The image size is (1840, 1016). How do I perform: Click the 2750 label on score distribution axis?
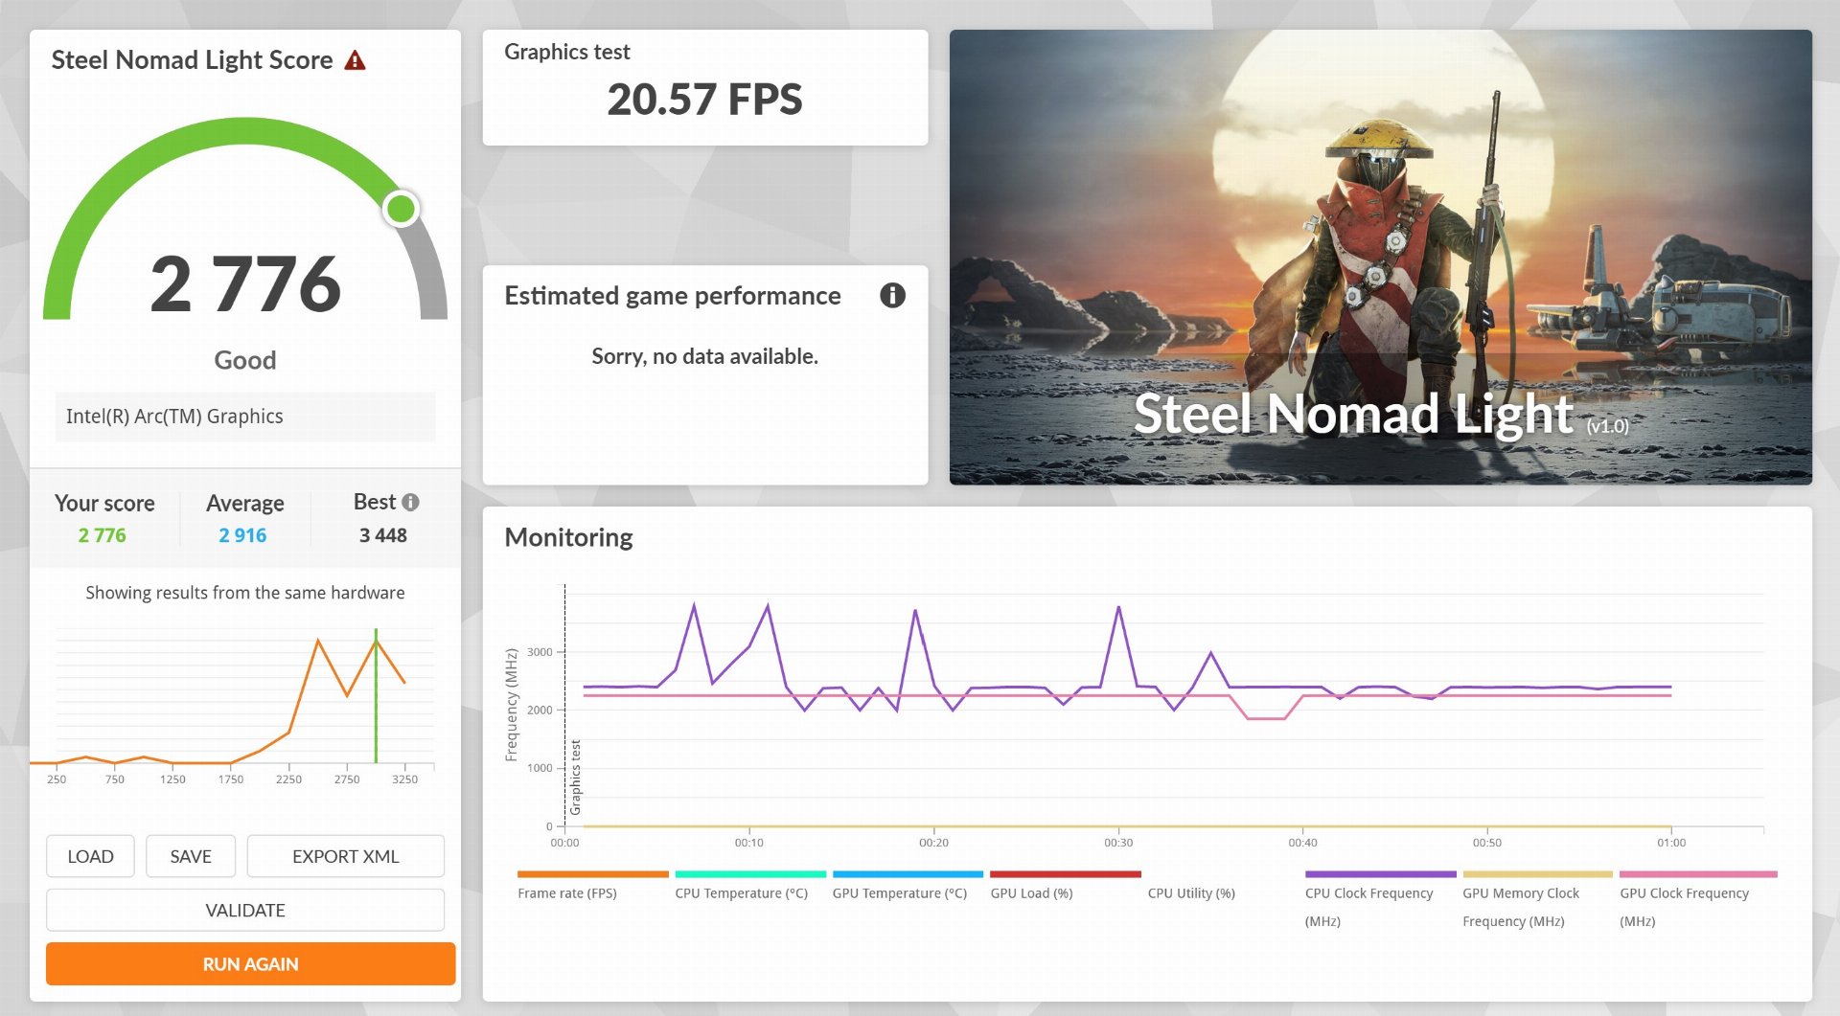tap(347, 779)
